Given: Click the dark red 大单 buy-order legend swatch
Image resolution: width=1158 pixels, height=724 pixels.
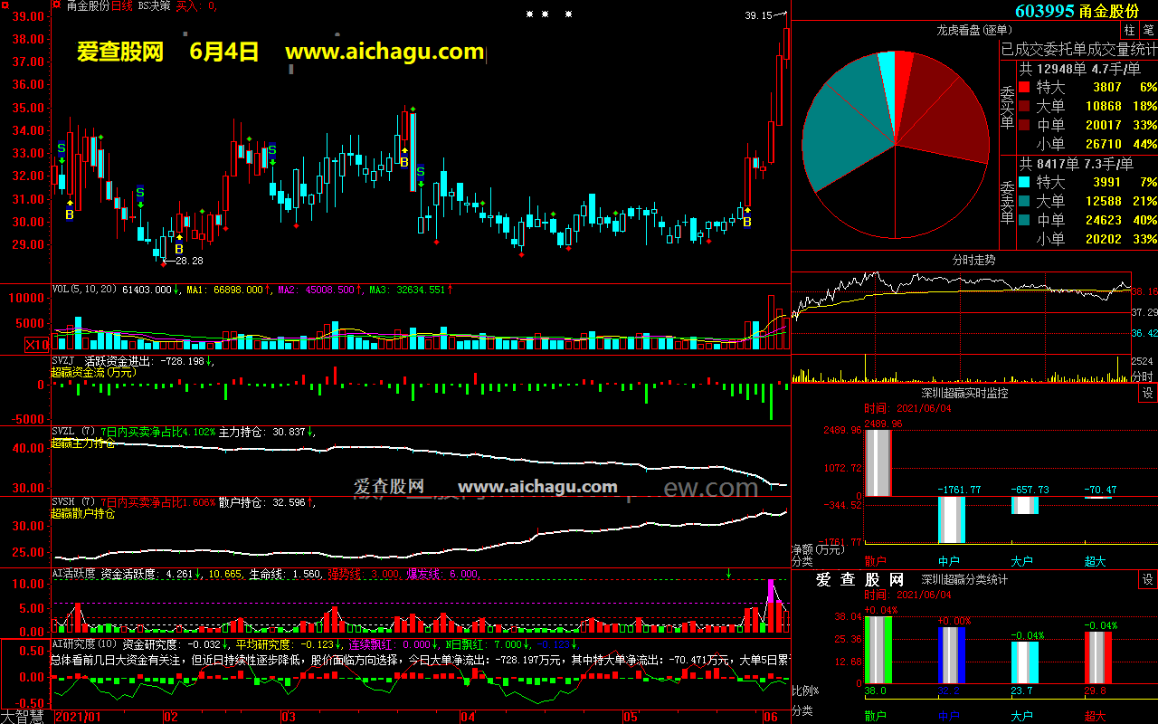Looking at the screenshot, I should pos(1024,106).
